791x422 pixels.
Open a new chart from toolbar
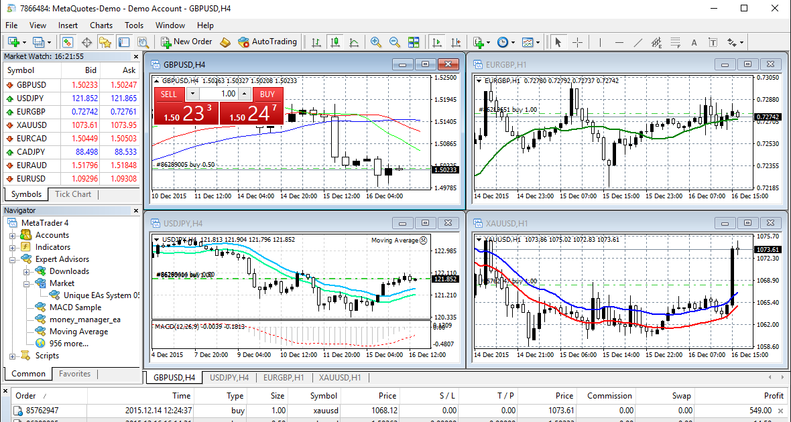(13, 42)
